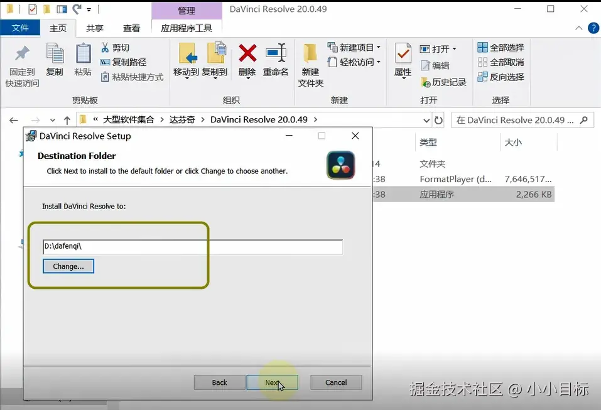Screen dimensions: 601x410
Task: Switch to the Share (共享) tab
Action: (x=95, y=28)
